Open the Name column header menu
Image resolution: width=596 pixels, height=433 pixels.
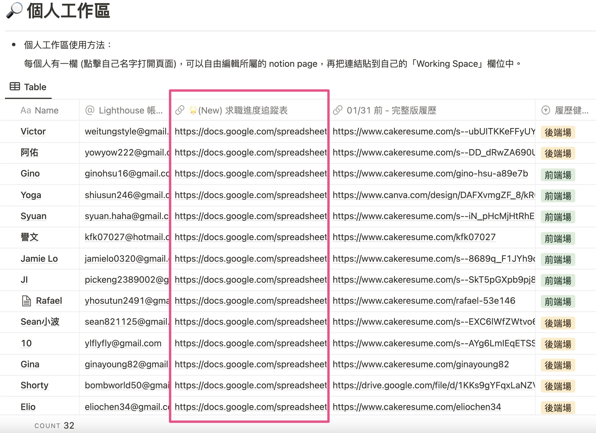point(47,110)
